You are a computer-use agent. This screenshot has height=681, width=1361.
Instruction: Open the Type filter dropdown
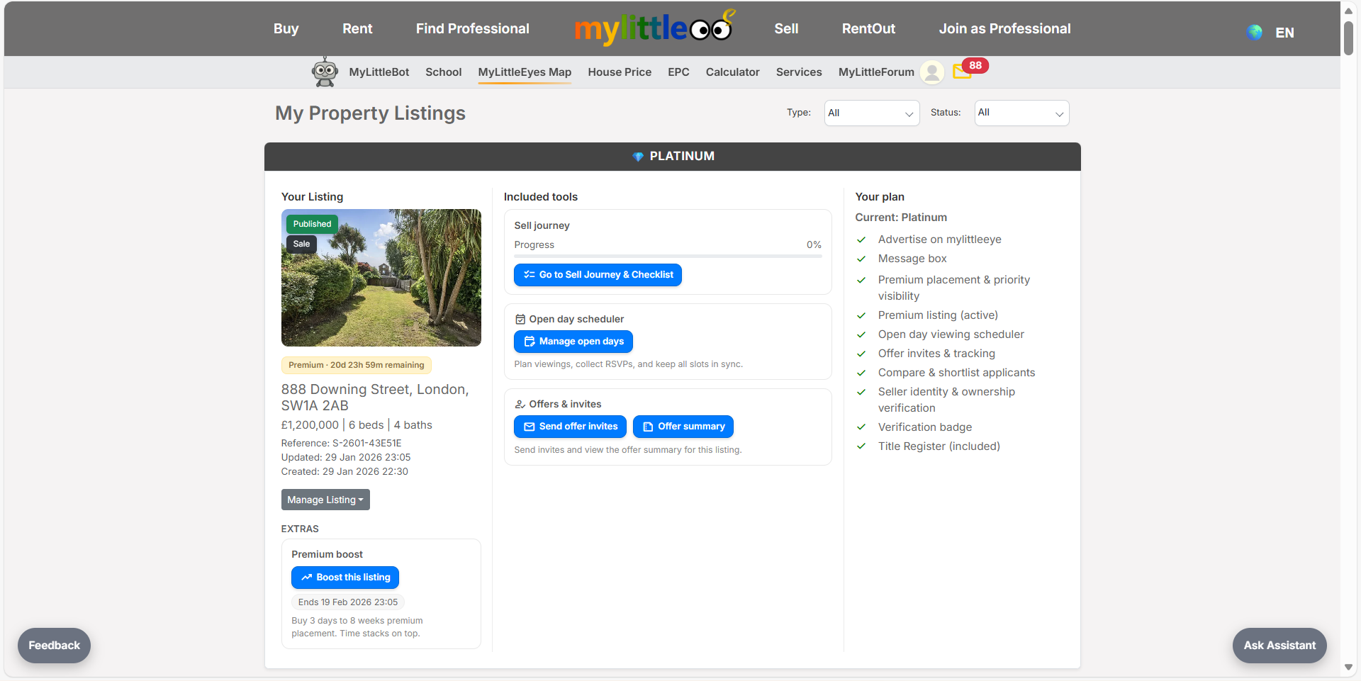coord(870,113)
